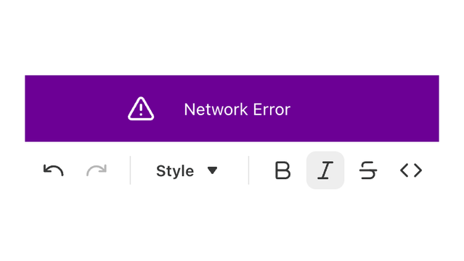Click the black triangle beside Style
The width and height of the screenshot is (464, 261).
(x=213, y=170)
